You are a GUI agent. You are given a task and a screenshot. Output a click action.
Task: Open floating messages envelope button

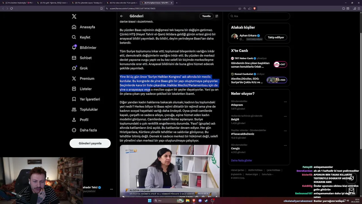pos(352,190)
